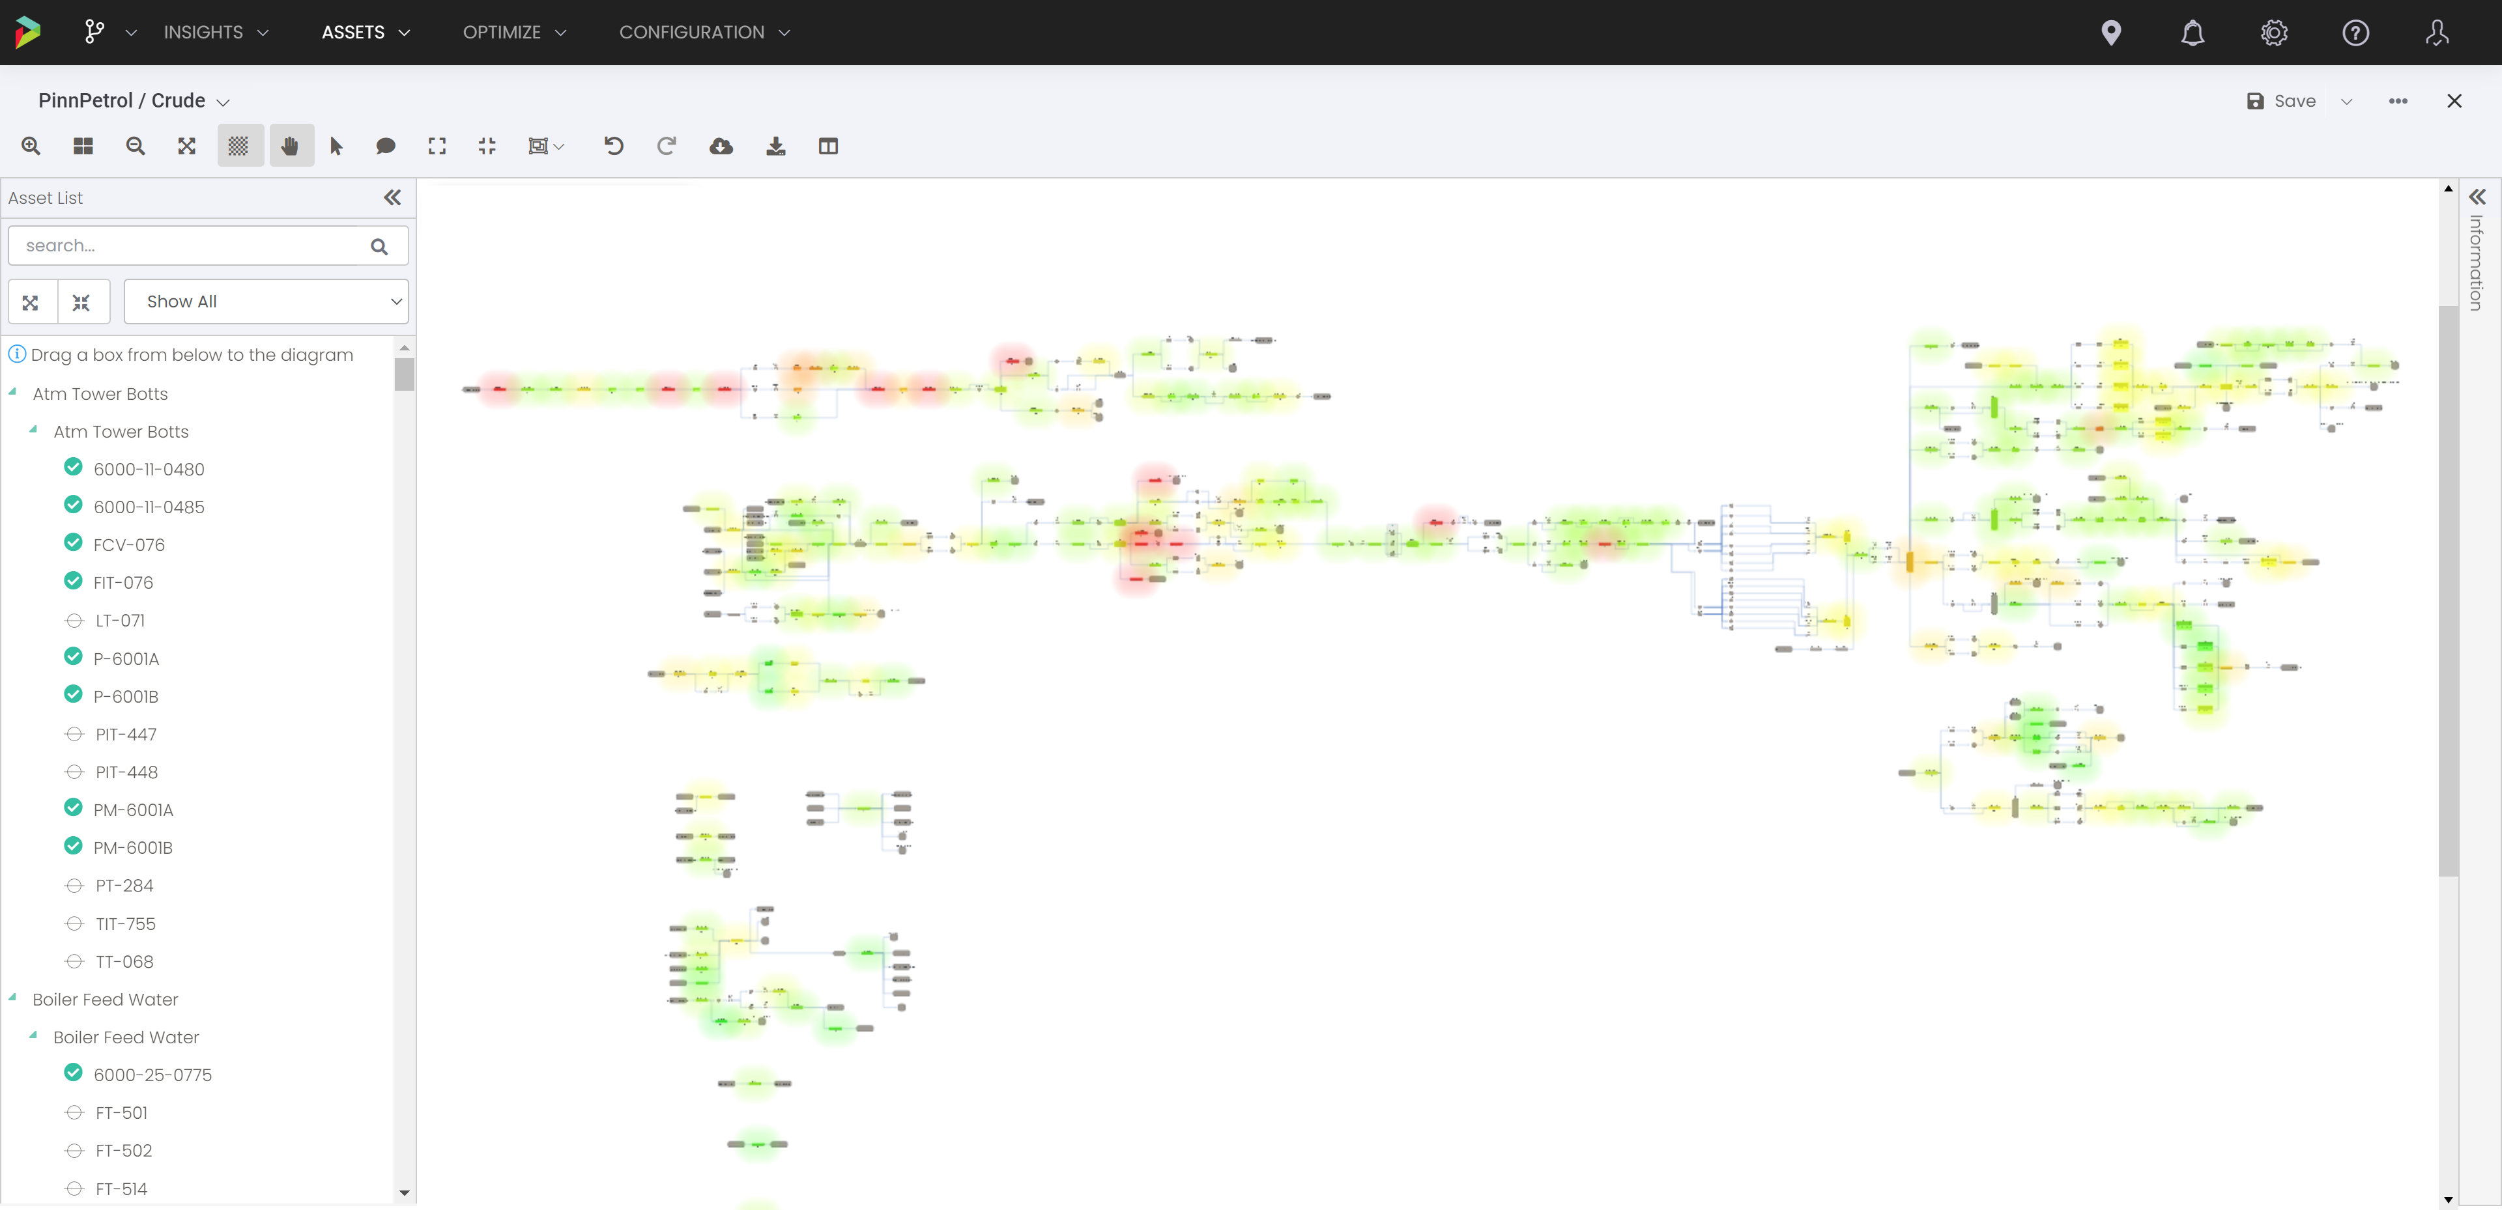Image resolution: width=2502 pixels, height=1210 pixels.
Task: Close the Crude diagram view
Action: (x=2455, y=101)
